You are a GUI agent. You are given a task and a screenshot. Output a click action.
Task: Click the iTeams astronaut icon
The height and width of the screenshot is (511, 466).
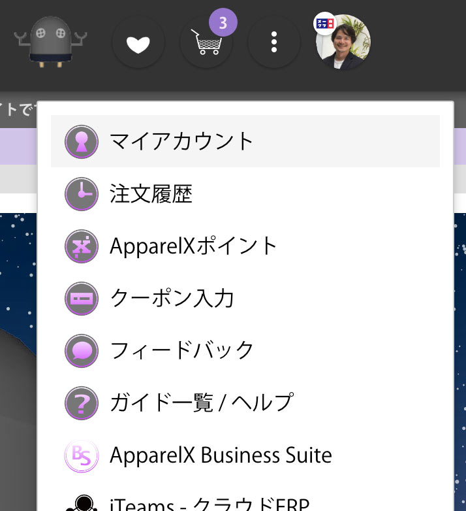point(82,504)
